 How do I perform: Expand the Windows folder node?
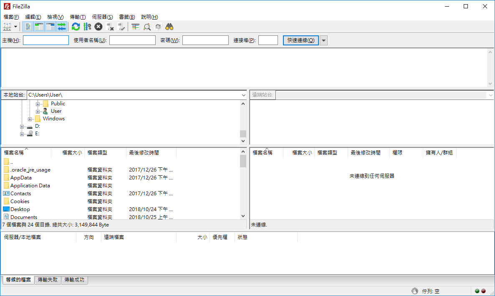tap(30, 119)
